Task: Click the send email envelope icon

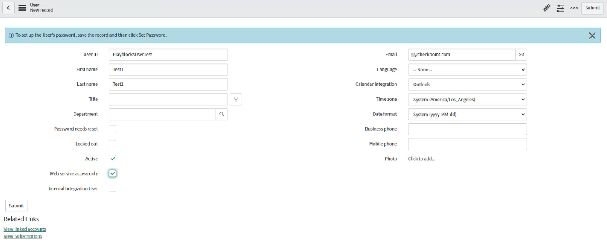Action: 521,55
